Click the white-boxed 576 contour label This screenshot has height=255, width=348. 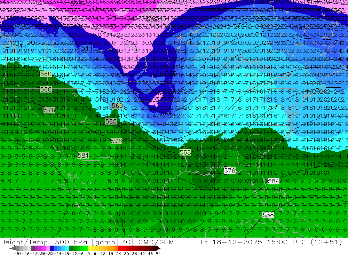[x=229, y=171]
